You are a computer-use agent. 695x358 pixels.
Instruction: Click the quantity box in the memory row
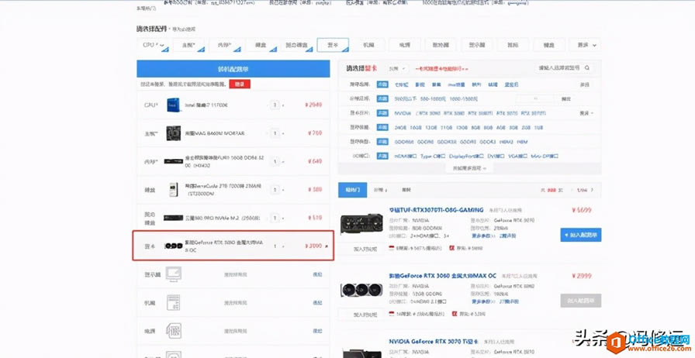click(x=275, y=161)
